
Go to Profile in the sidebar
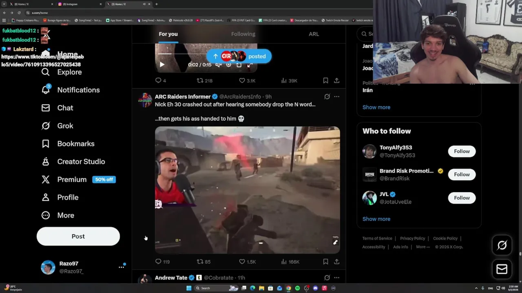(60, 197)
